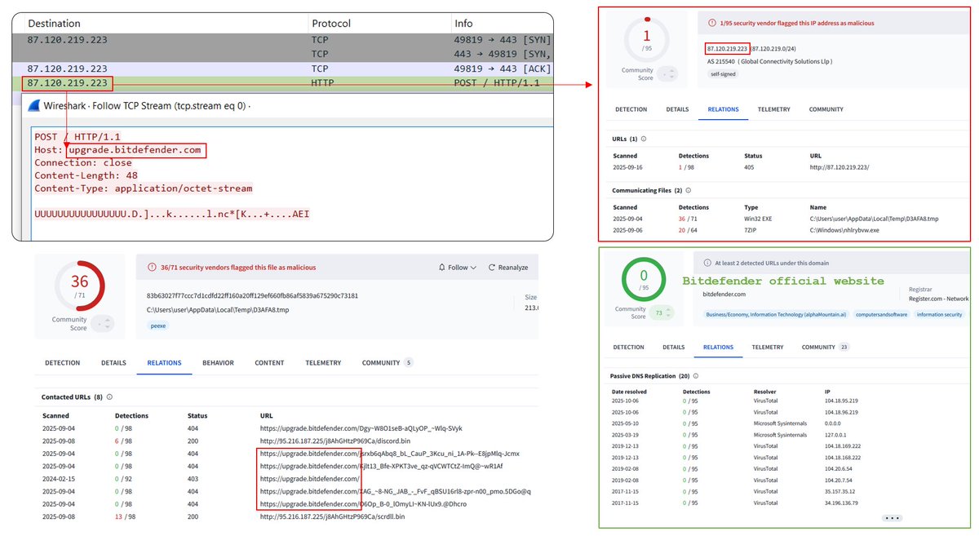The width and height of the screenshot is (979, 536).
Task: Click info icon next to Contacted URLs
Action: click(109, 397)
